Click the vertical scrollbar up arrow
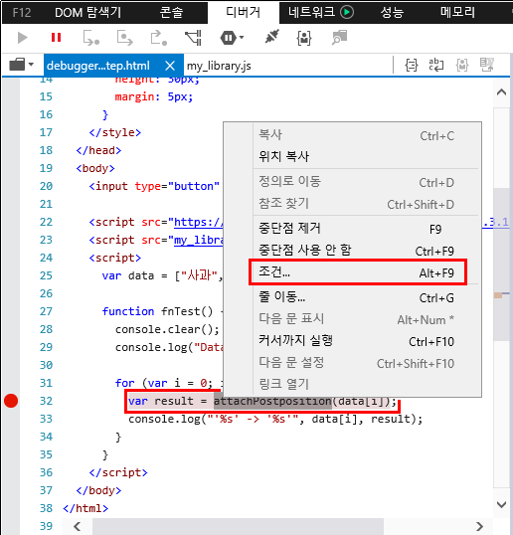 coord(501,92)
